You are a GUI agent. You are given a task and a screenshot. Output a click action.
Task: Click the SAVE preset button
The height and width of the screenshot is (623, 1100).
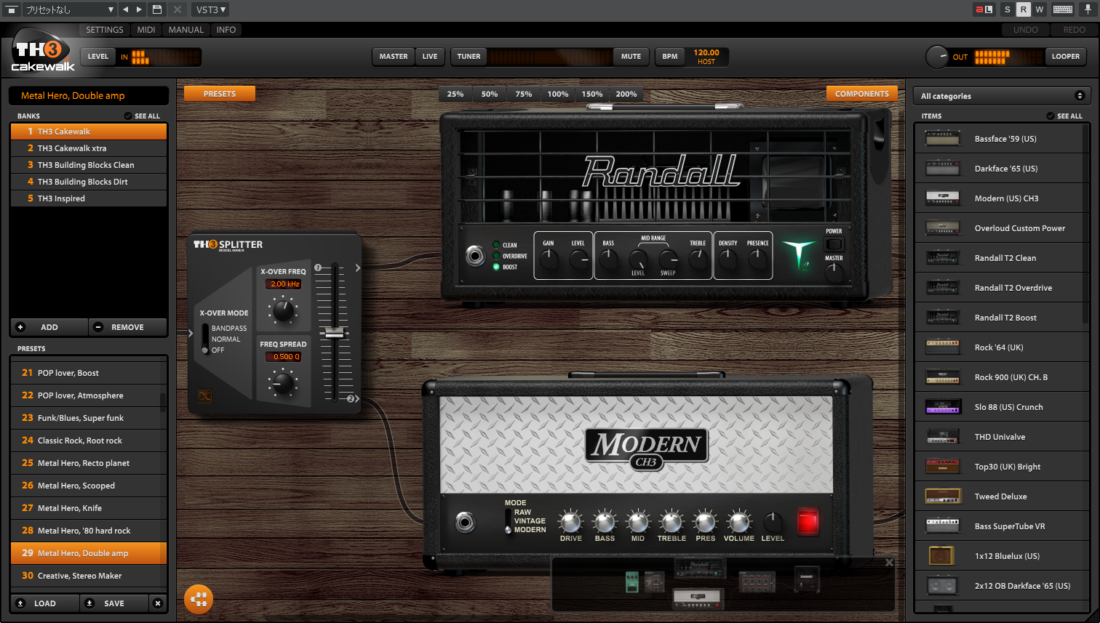tap(114, 603)
